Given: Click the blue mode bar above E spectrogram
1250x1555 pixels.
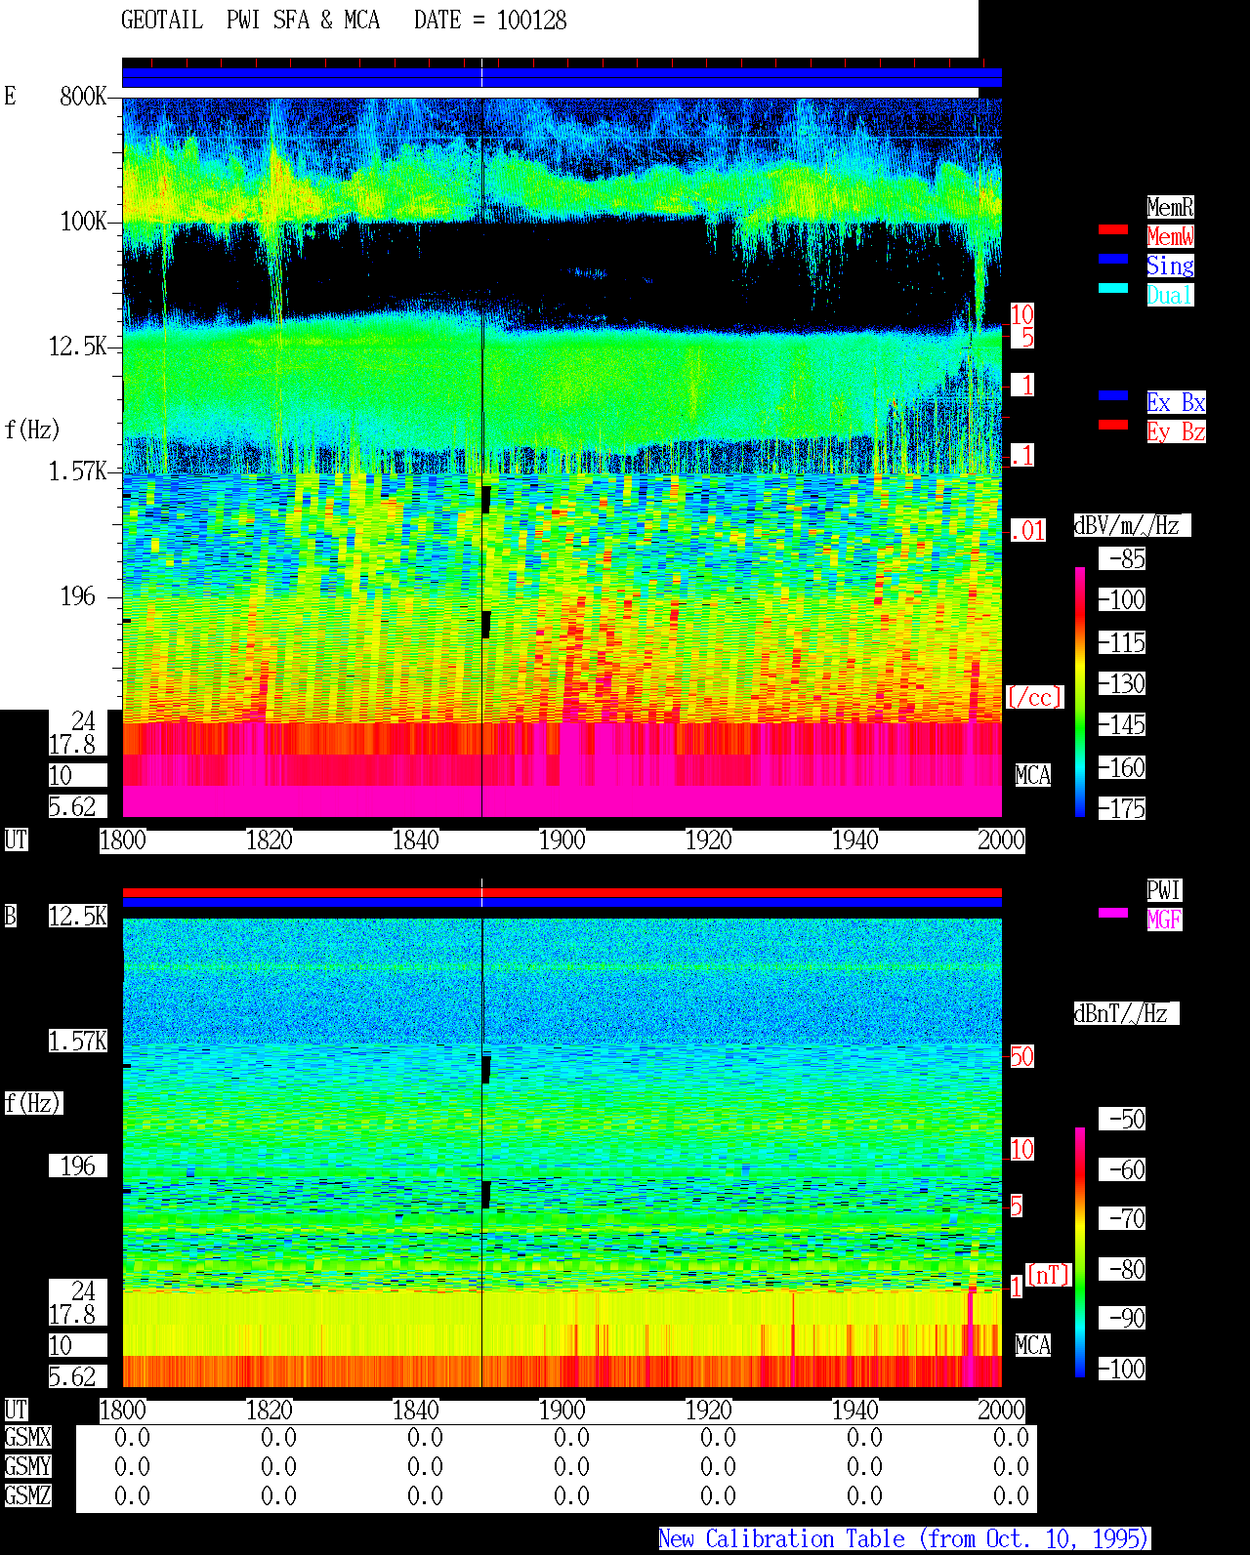Looking at the screenshot, I should pos(562,77).
